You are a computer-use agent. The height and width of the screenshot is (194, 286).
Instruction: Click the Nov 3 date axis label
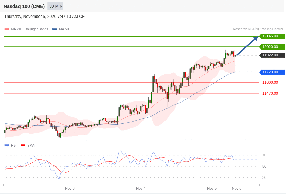[70, 188]
